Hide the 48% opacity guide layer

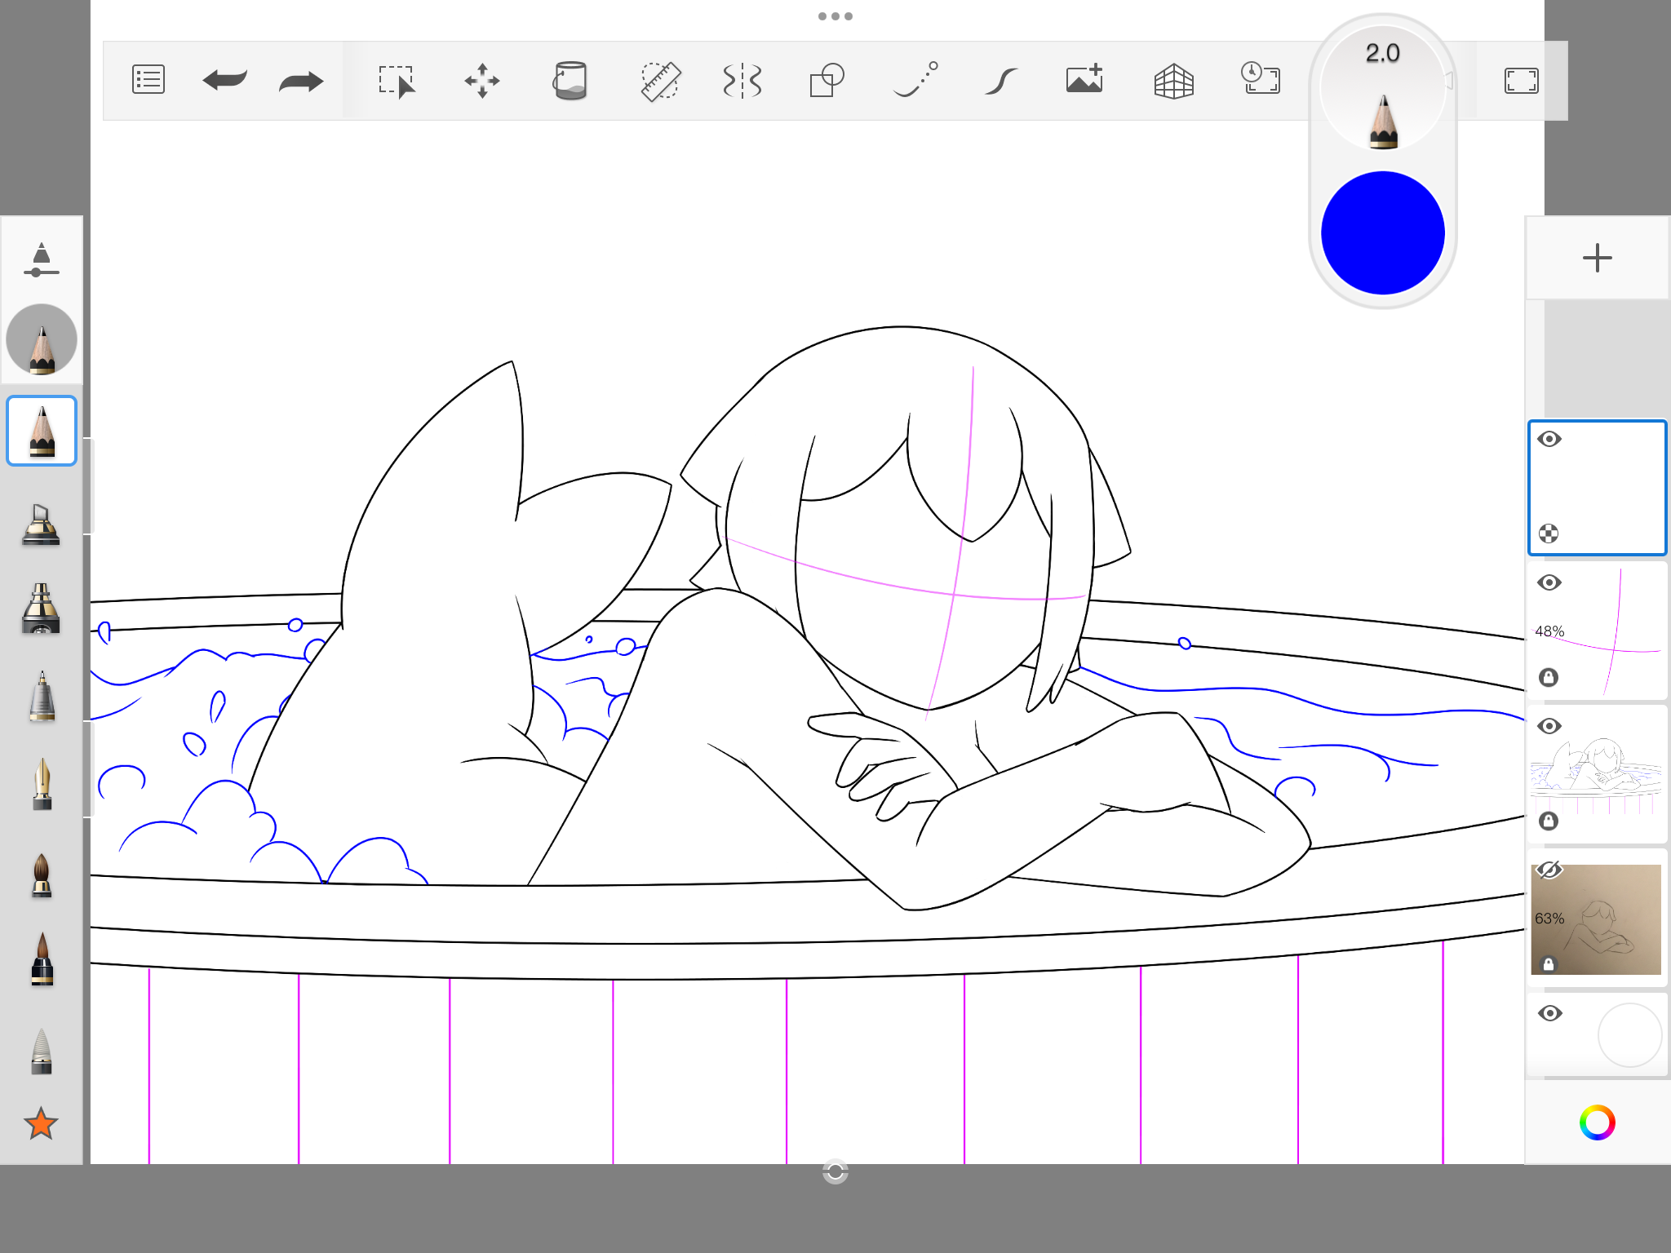(x=1549, y=582)
